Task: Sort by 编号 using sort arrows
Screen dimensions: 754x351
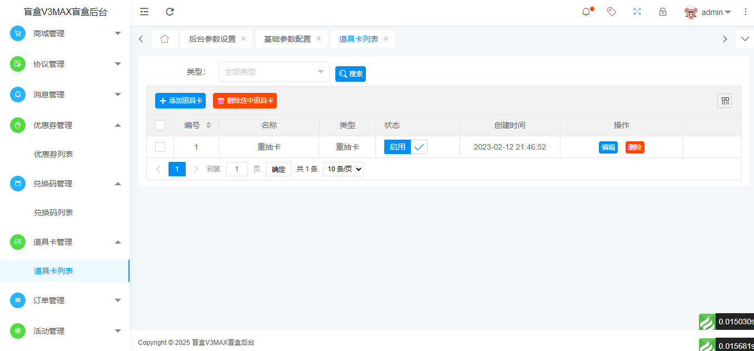Action: [x=209, y=125]
